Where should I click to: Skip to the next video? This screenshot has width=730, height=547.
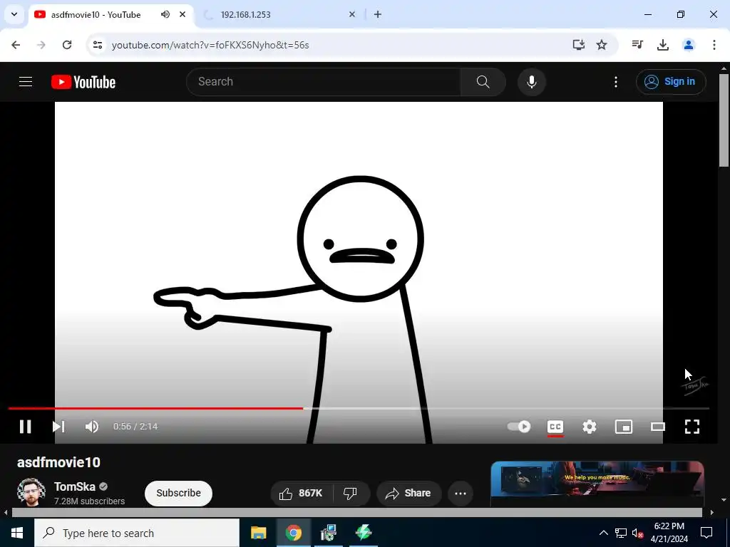point(58,427)
